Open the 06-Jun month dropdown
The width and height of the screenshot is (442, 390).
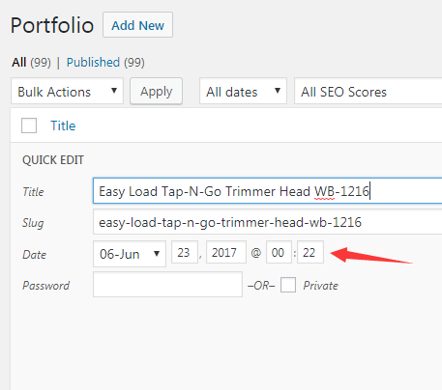pos(130,254)
